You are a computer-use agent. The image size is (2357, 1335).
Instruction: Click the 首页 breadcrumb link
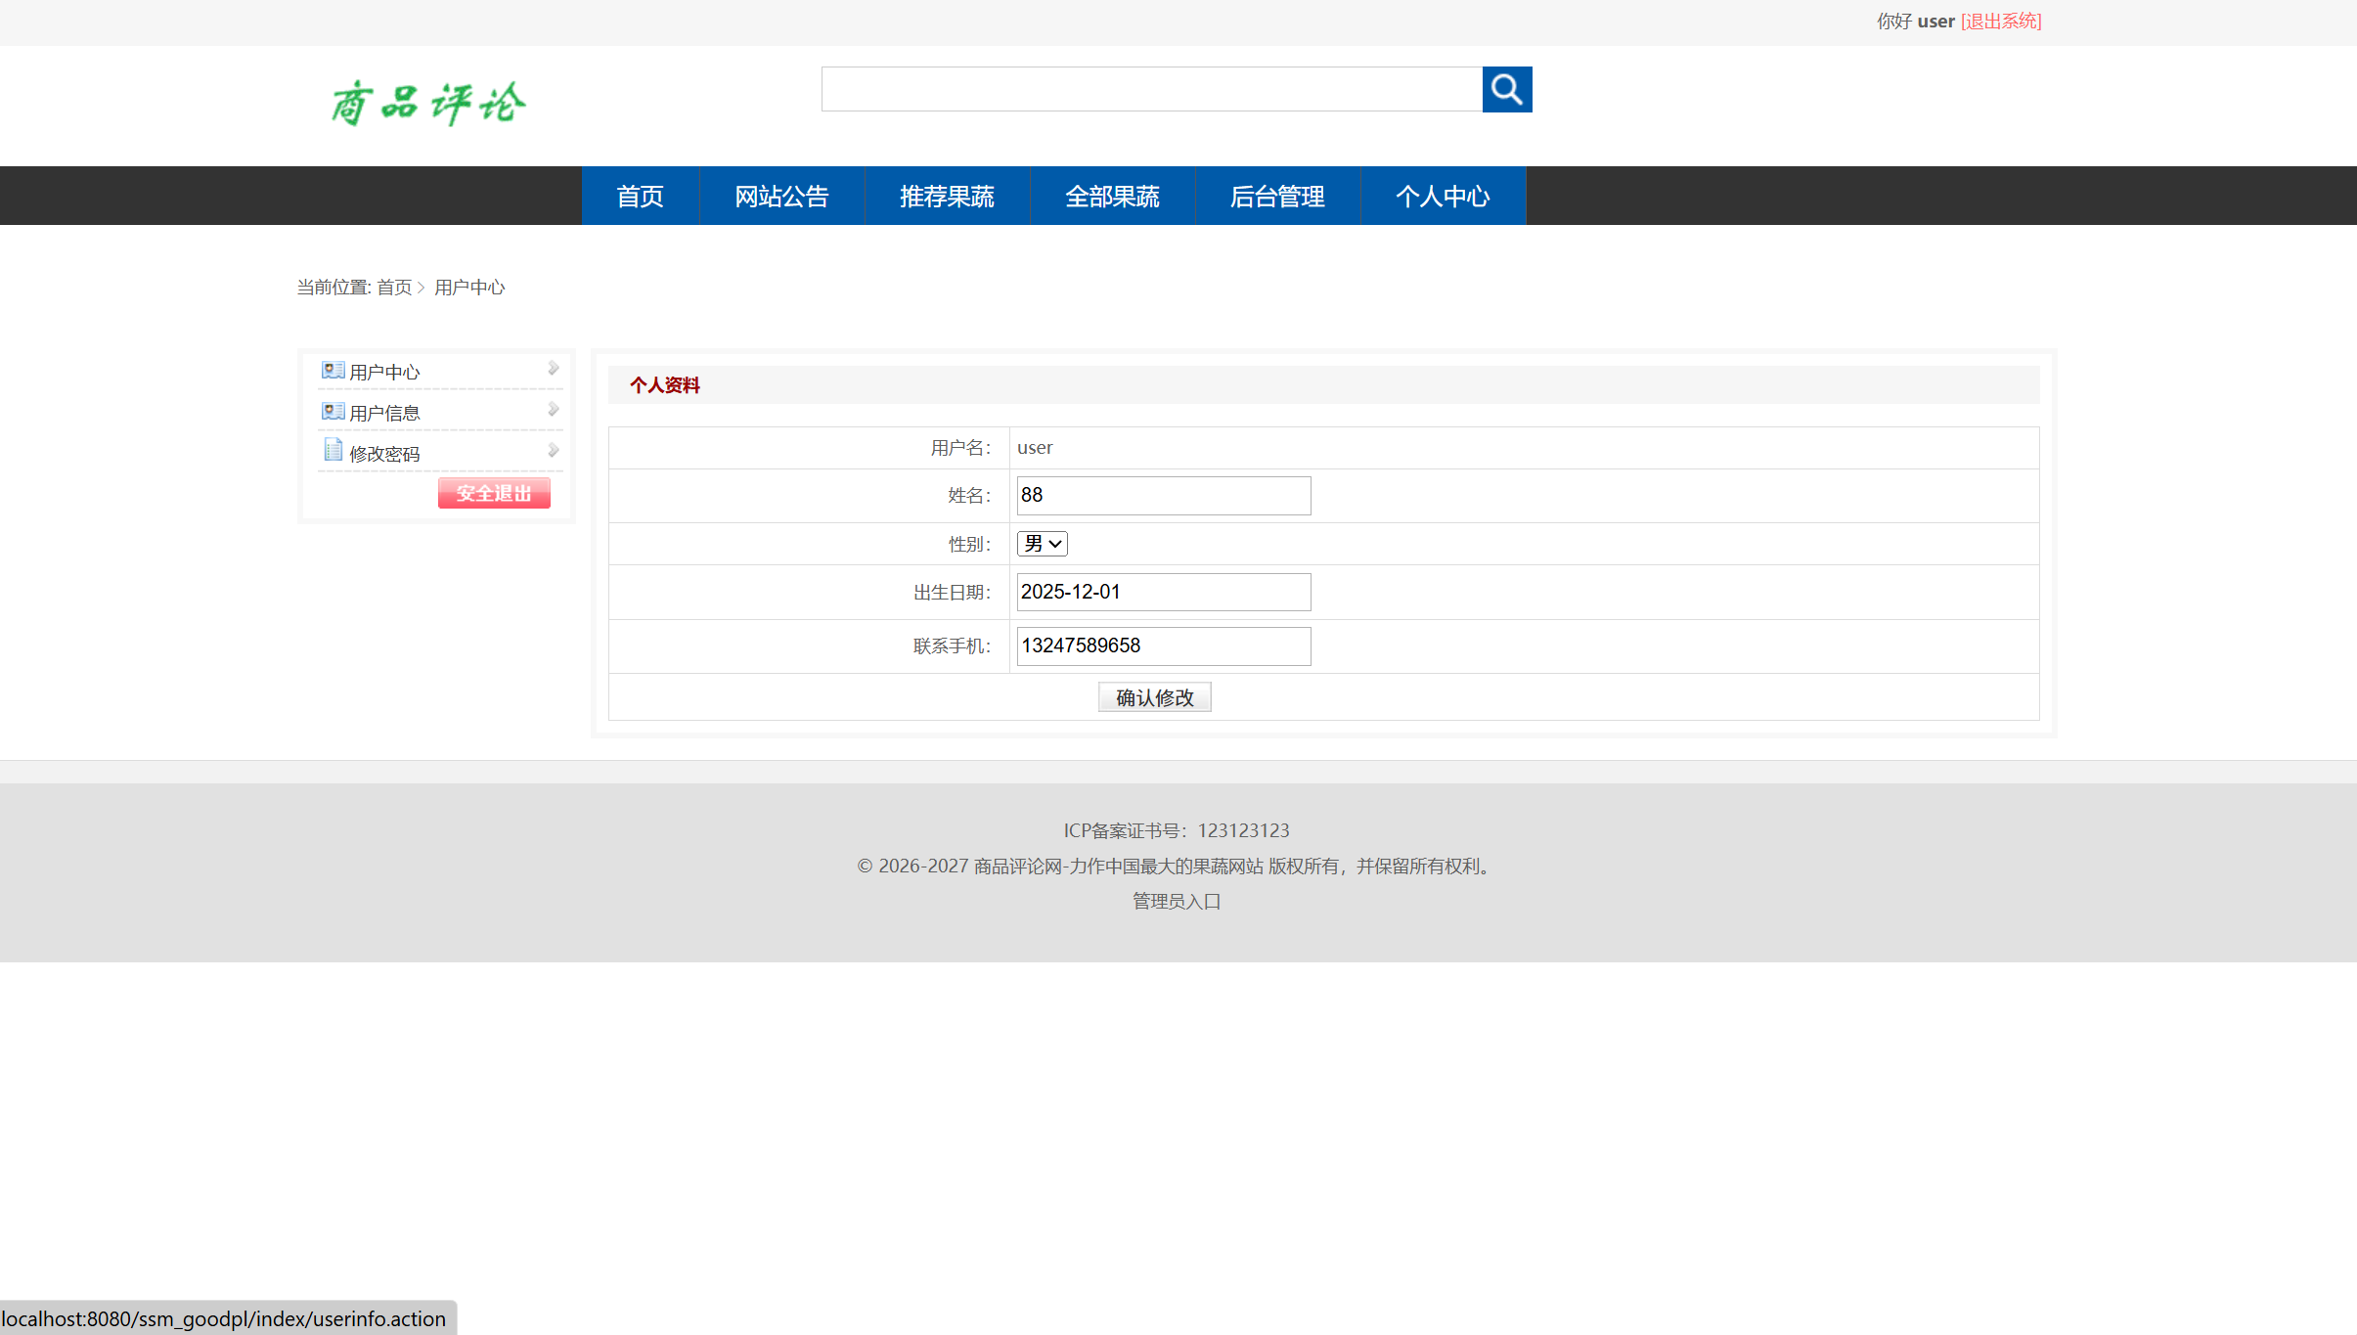click(395, 287)
